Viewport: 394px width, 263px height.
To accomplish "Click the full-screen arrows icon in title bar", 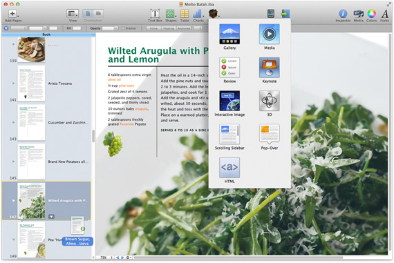I will [x=389, y=4].
